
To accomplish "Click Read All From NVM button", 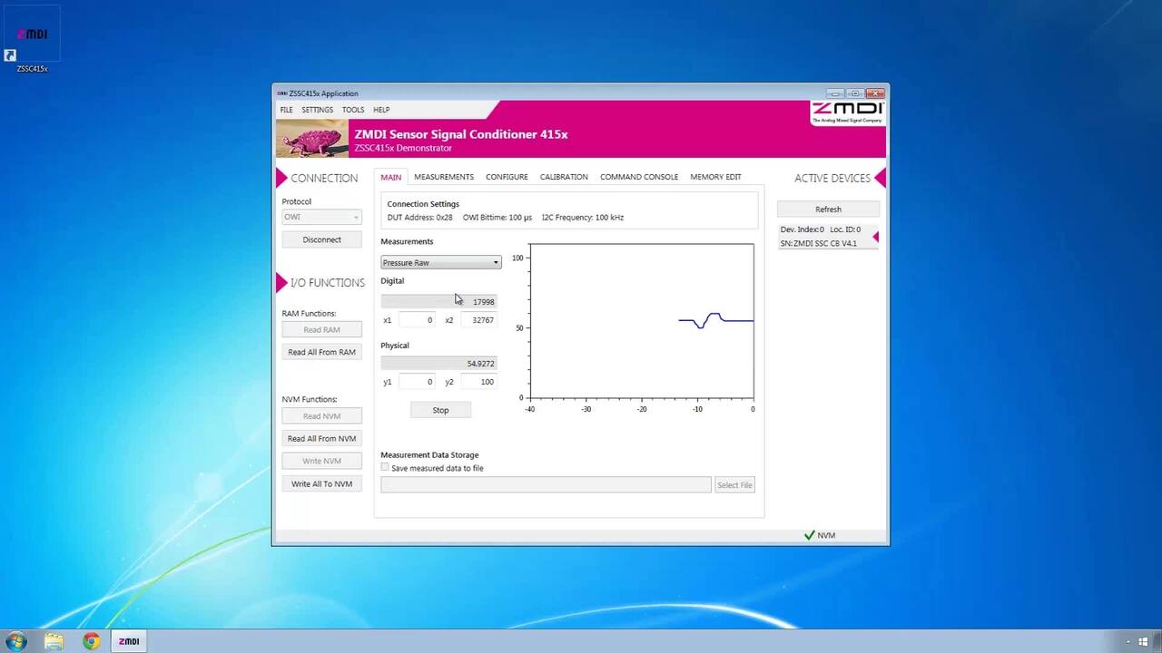I will 321,439.
